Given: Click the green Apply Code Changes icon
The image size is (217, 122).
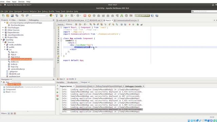Looking at the screenshot, I should [122, 16].
